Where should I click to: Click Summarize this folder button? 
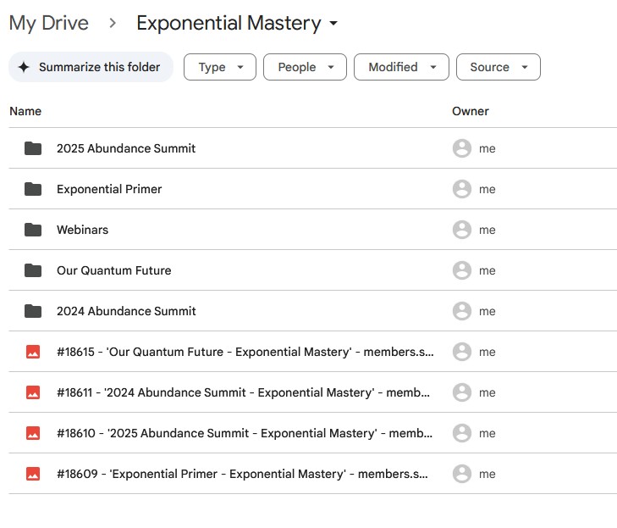(90, 67)
